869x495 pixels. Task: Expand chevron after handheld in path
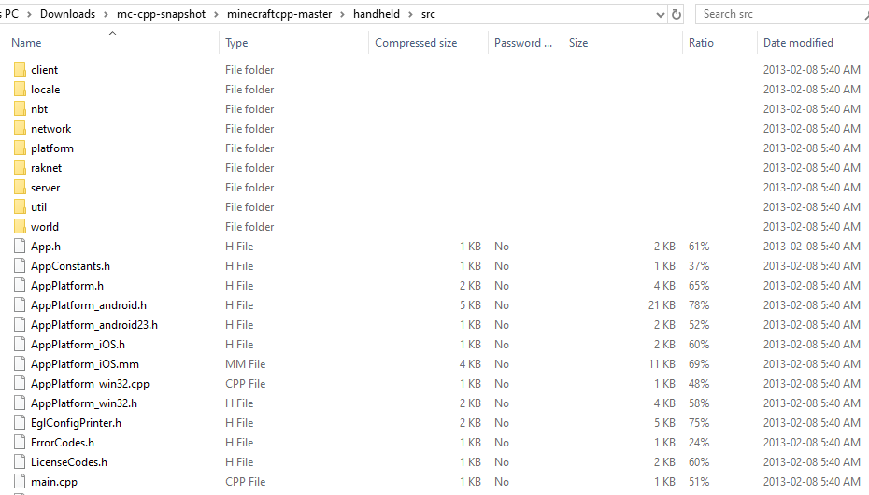410,14
